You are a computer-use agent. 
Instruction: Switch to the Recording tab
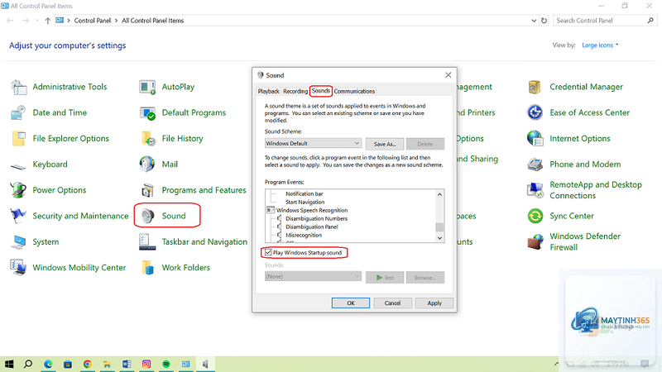(x=295, y=91)
